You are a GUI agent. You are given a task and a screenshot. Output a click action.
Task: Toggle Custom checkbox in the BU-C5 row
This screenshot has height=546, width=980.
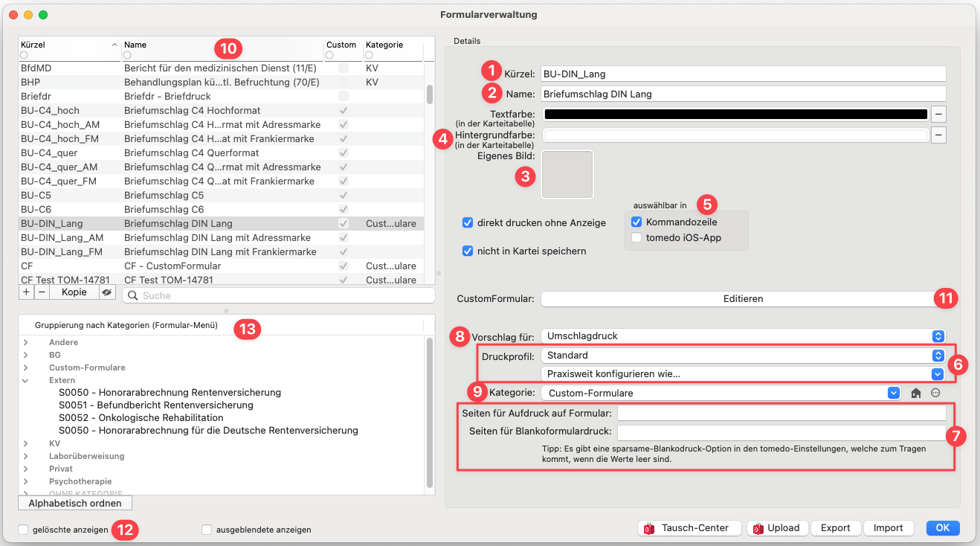[344, 195]
